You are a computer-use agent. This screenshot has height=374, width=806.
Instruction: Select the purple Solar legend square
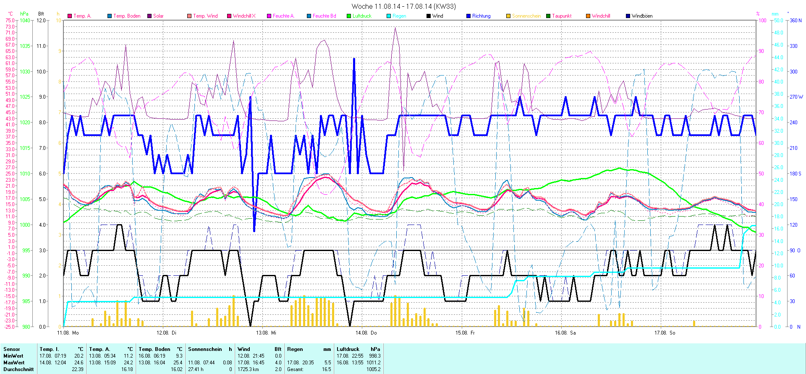(149, 16)
